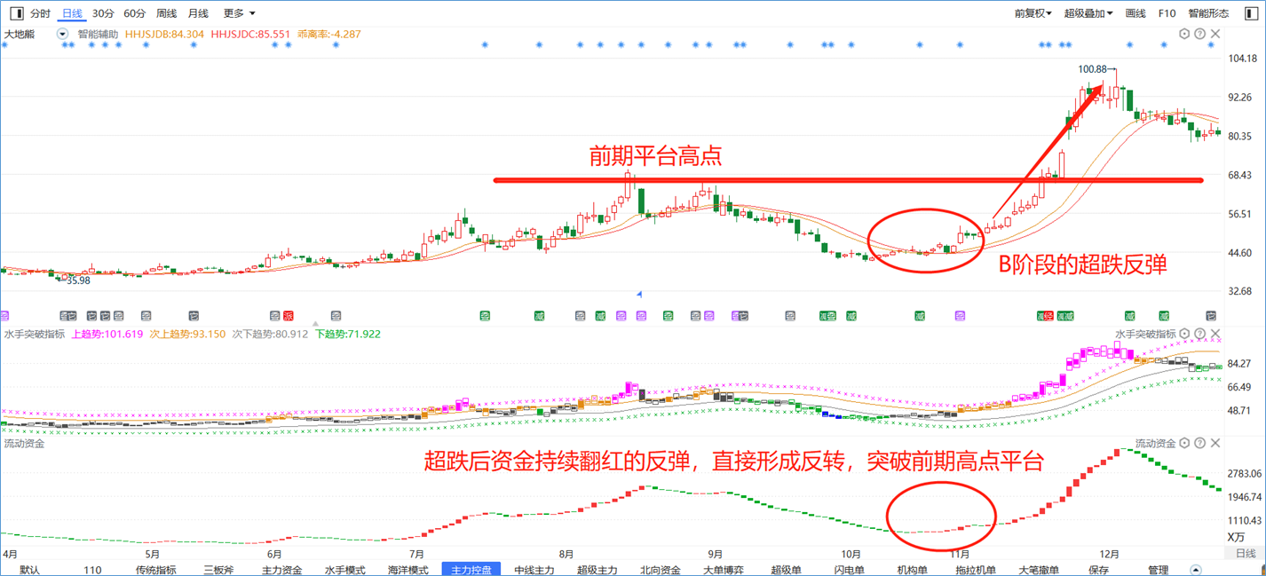
Task: Select the 主力控盘 indicator tab
Action: tap(471, 570)
